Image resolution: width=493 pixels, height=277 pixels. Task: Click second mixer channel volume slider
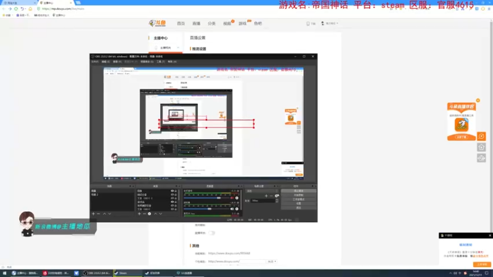click(x=207, y=209)
